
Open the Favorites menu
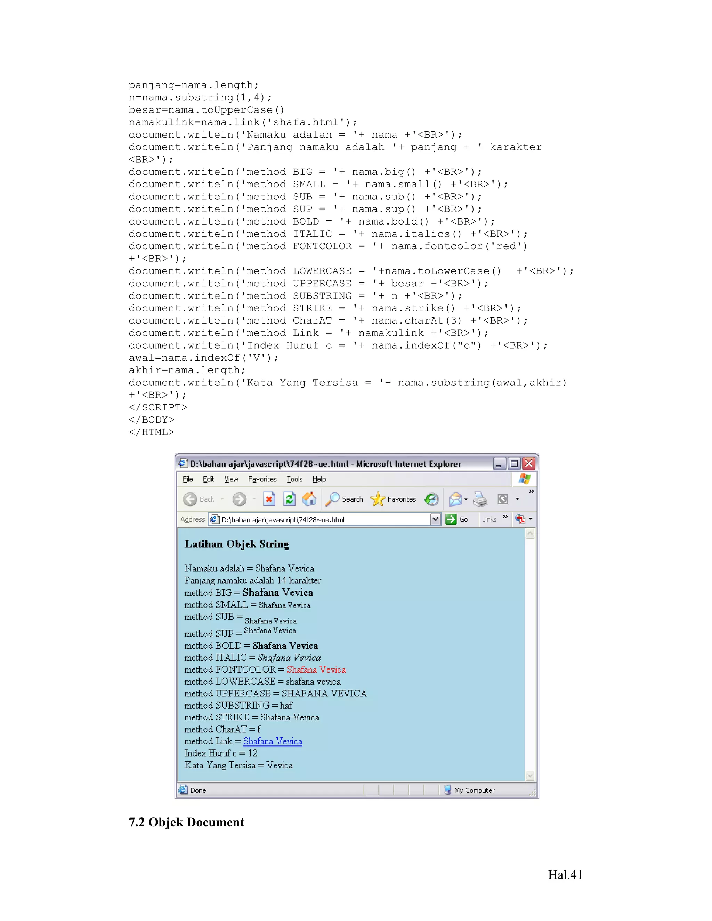coord(262,479)
